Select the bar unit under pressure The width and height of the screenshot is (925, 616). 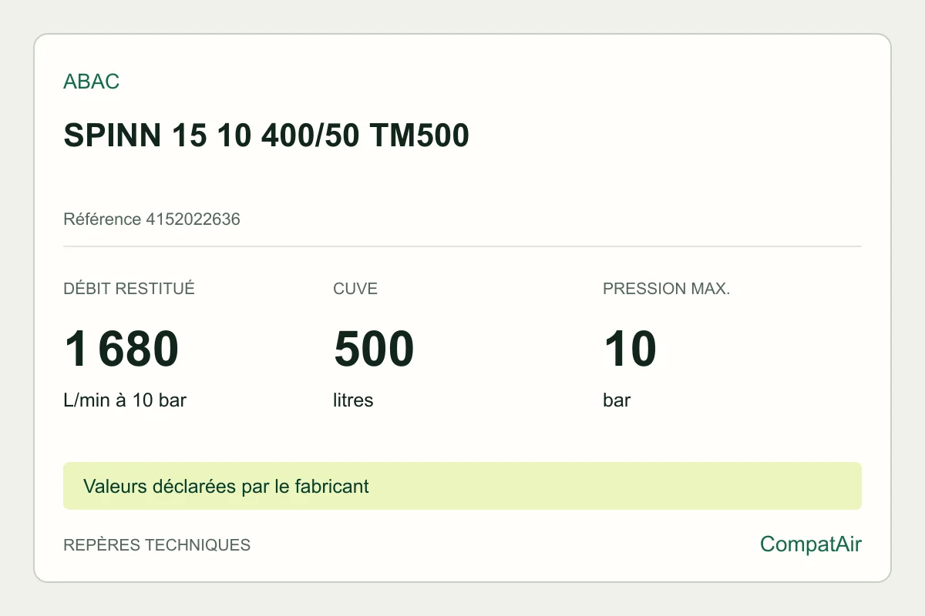click(617, 400)
